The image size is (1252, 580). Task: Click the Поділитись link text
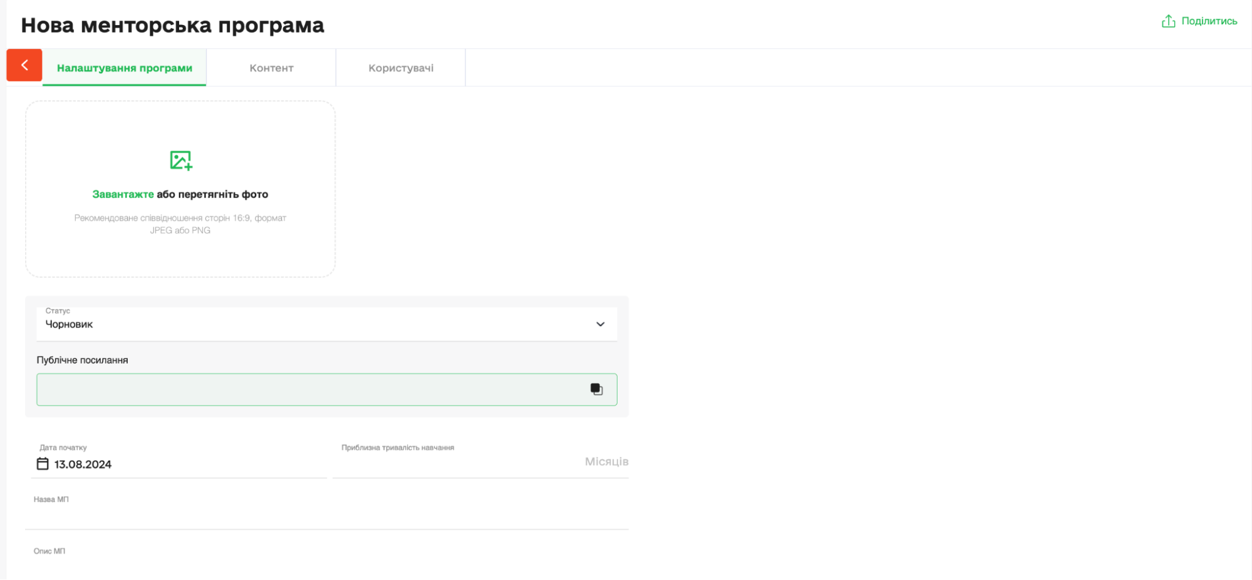tap(1209, 21)
